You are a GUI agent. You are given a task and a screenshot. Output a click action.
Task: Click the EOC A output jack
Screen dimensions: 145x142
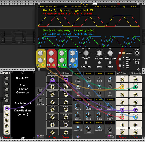tap(122, 80)
